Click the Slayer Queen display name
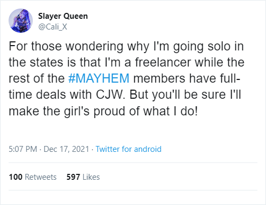 pos(63,16)
